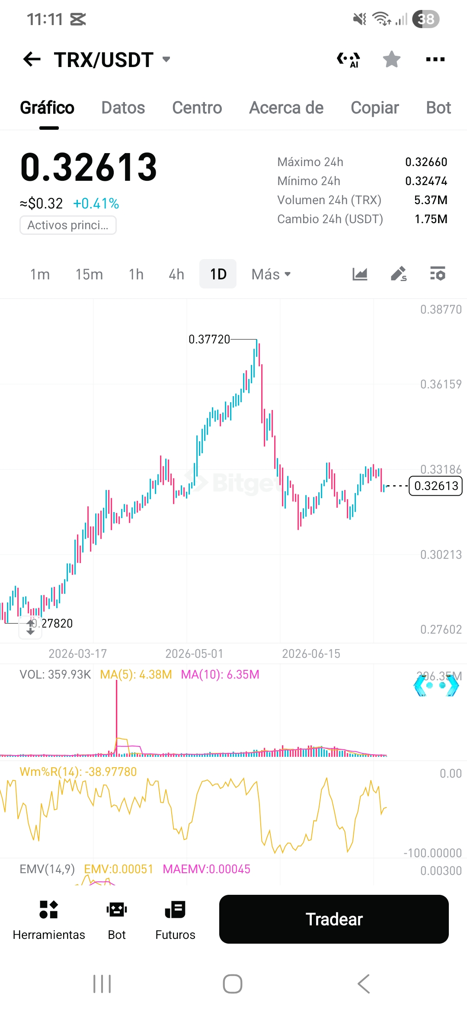The height and width of the screenshot is (1012, 467).
Task: Open the drawing tools pencil icon
Action: coord(399,274)
